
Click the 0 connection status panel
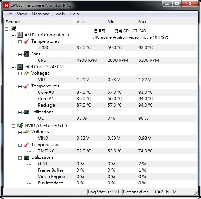click(x=137, y=192)
